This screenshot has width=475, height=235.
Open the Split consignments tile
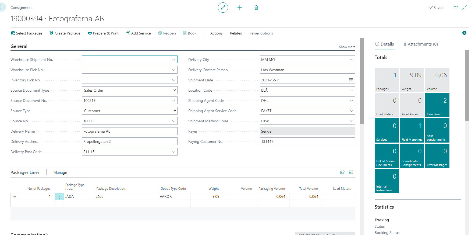pos(437,130)
